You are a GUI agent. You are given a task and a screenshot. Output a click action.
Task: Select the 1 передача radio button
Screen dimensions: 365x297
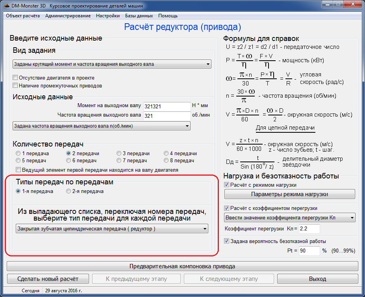[x=18, y=153]
